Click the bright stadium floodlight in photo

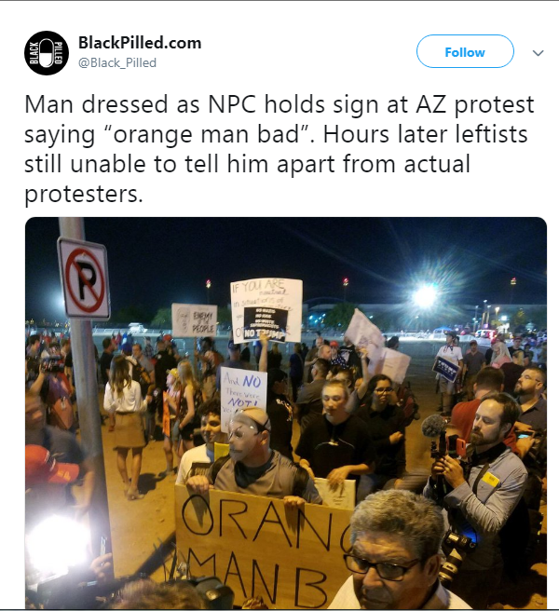click(426, 296)
